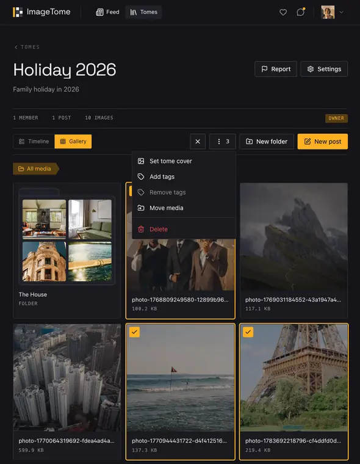Choose Set tome cover
The image size is (360, 464).
(x=184, y=161)
